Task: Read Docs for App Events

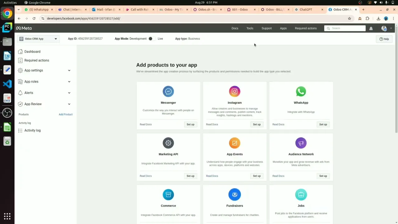Action: coord(212,176)
